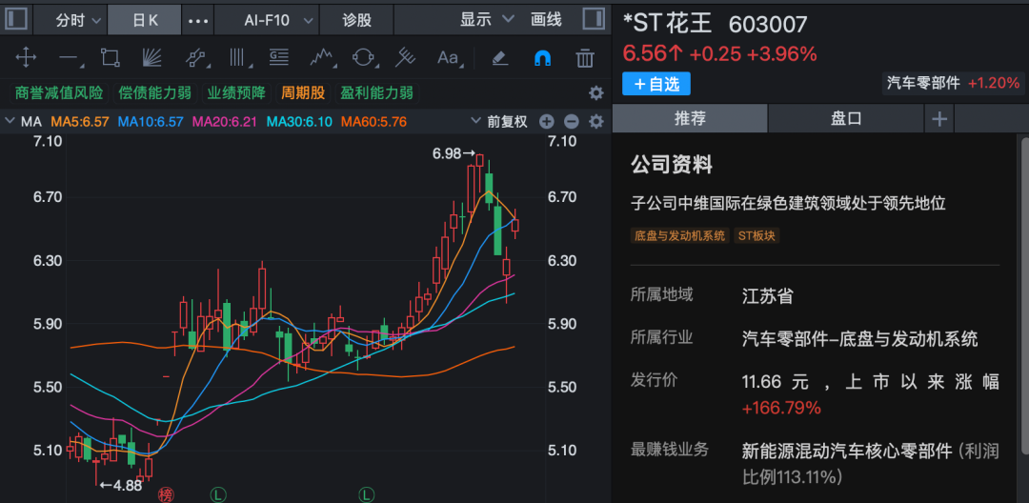The width and height of the screenshot is (1029, 503).
Task: Expand the 显示 dropdown menu
Action: pos(486,19)
